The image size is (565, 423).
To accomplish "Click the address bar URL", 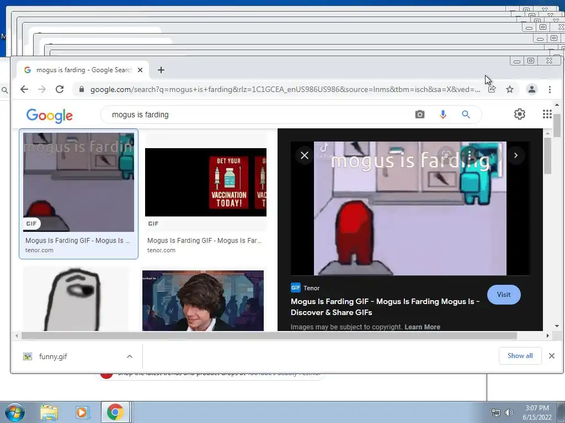I will [x=285, y=89].
